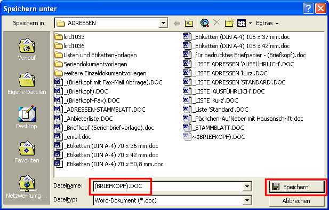Open the Netzwerkumgebung sidebar shortcut
This screenshot has height=210, width=329.
(27, 186)
